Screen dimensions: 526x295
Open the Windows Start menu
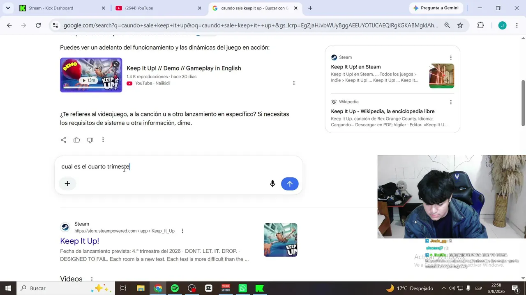click(8, 288)
